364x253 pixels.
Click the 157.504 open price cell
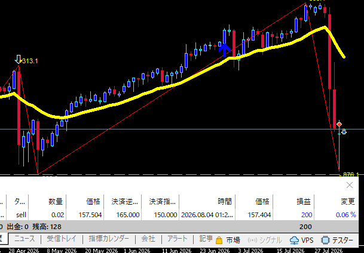click(85, 215)
